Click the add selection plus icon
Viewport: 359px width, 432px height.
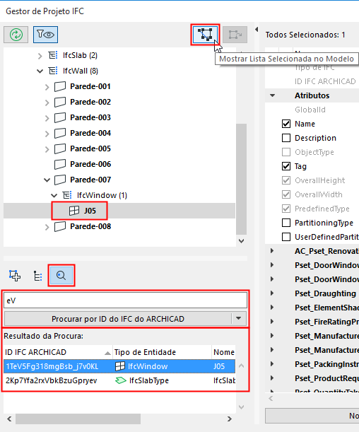pos(15,276)
